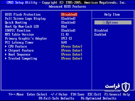Click the +/-/:Value hint
The height and width of the screenshot is (101, 135).
coord(59,94)
